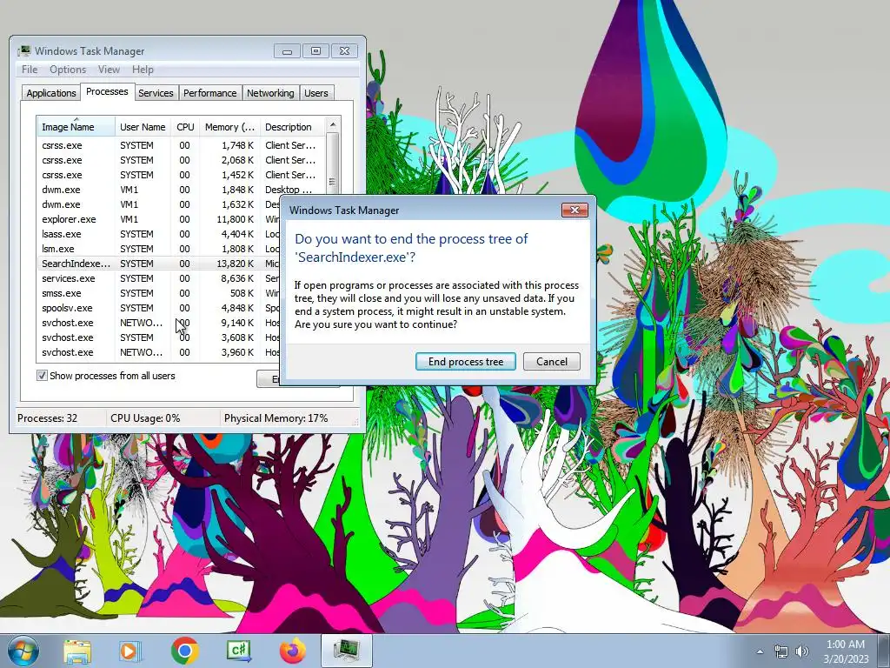Cancel the end process tree dialog
The image size is (890, 668).
click(x=552, y=362)
